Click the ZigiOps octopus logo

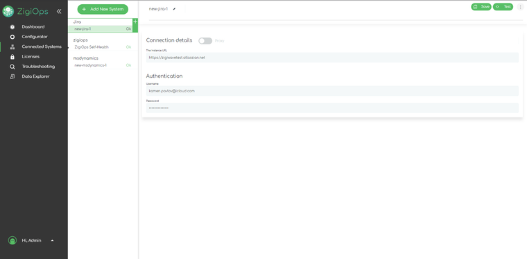[8, 11]
